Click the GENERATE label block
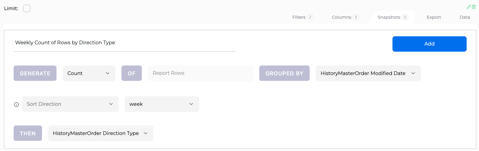This screenshot has height=151, width=479. (x=35, y=73)
